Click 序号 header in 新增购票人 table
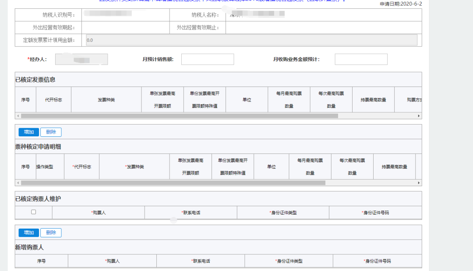 [x=41, y=261]
